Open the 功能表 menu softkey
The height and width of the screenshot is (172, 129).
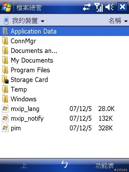point(105,166)
